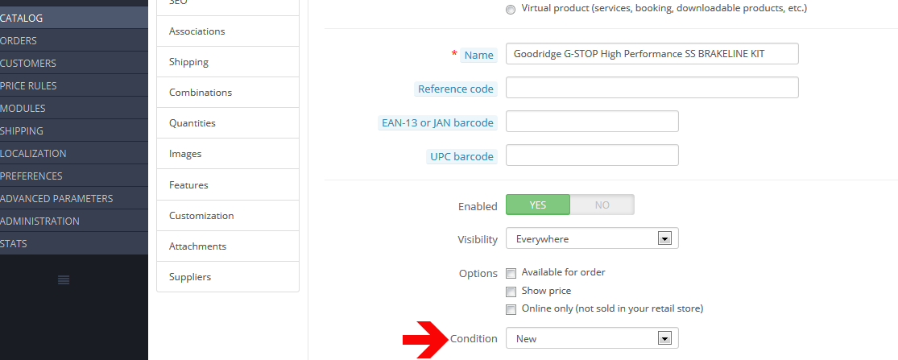Image resolution: width=898 pixels, height=360 pixels.
Task: Click the Reference code input field
Action: click(652, 88)
